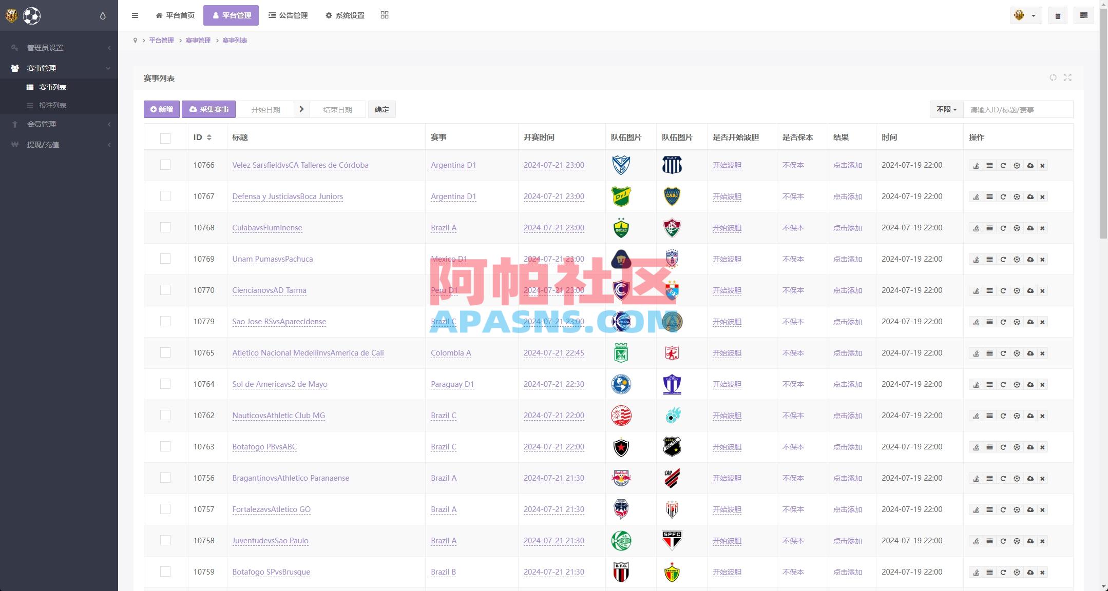Open the Argentina D1 league link
Image resolution: width=1108 pixels, height=591 pixels.
coord(453,165)
